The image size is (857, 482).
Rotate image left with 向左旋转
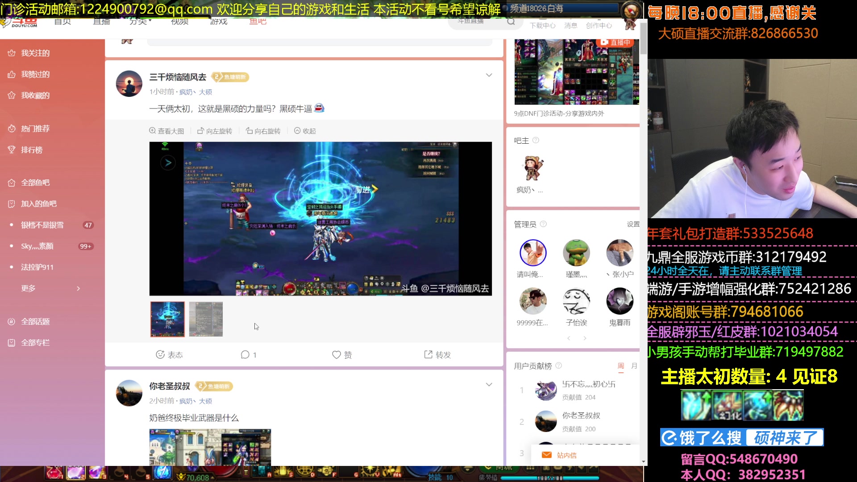point(215,131)
